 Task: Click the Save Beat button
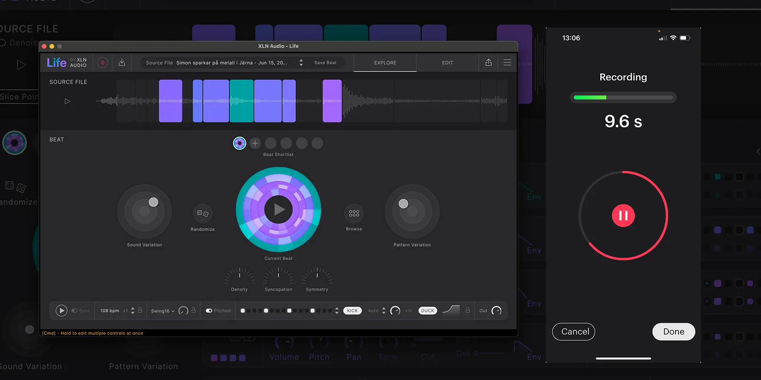326,62
